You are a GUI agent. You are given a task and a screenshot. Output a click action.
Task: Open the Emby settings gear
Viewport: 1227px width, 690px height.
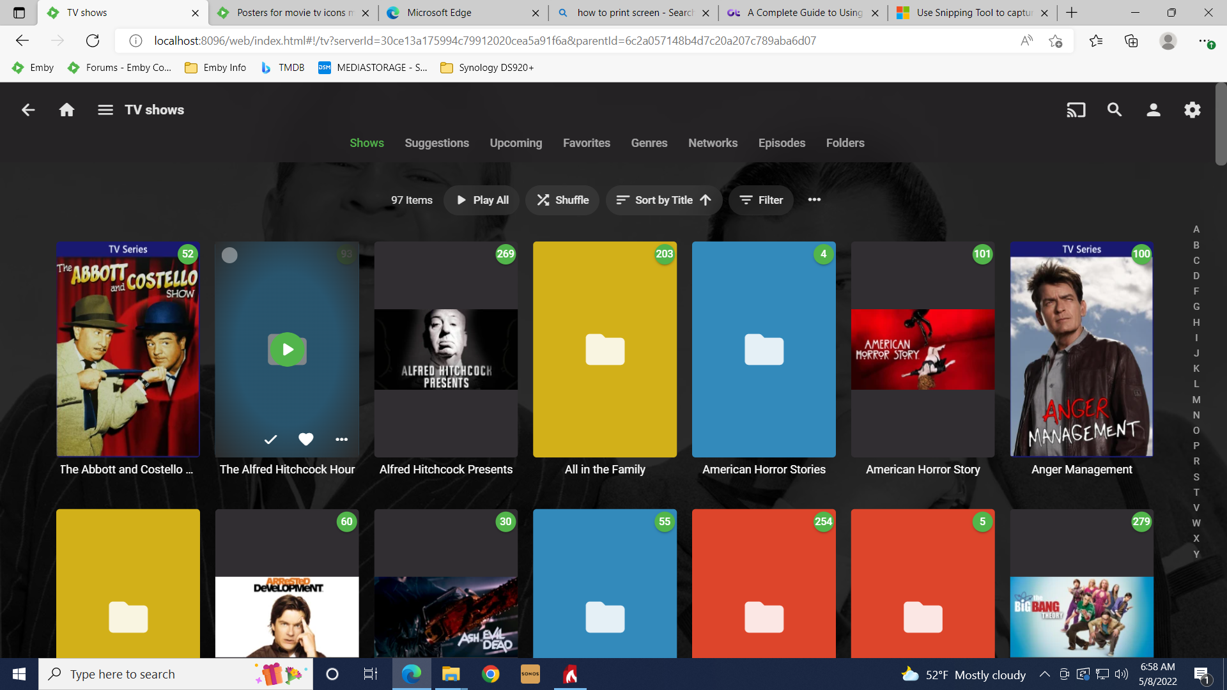click(1192, 110)
